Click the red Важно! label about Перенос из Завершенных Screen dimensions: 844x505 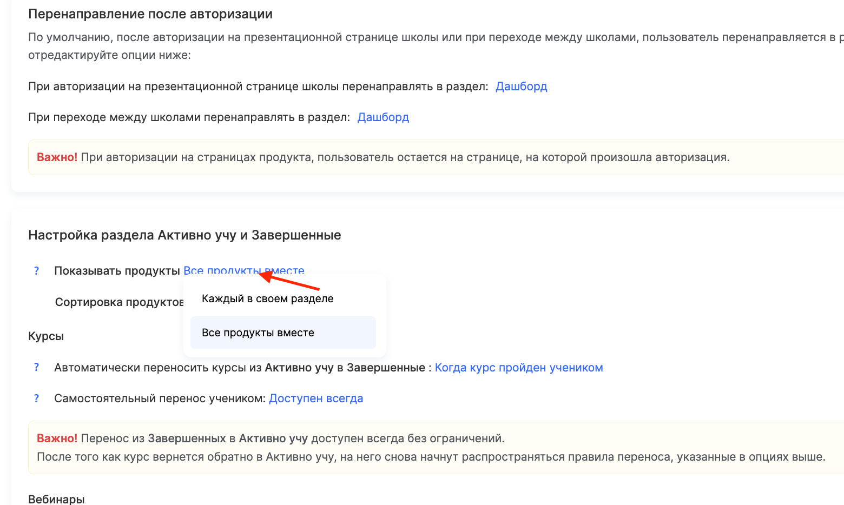pyautogui.click(x=57, y=438)
